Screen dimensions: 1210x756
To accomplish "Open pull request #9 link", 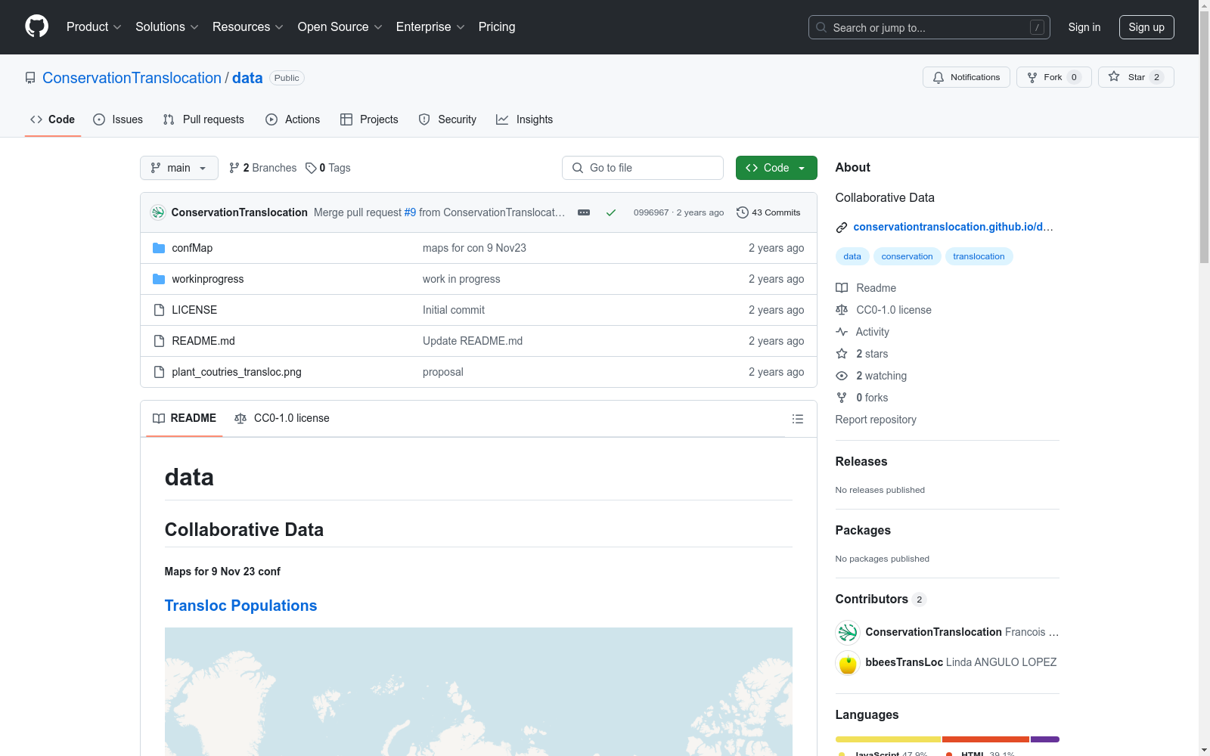I will (410, 212).
